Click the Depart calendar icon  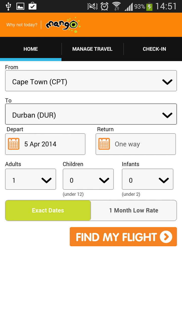14,144
